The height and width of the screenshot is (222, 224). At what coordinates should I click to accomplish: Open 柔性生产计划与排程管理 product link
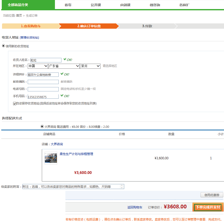[x=76, y=154]
